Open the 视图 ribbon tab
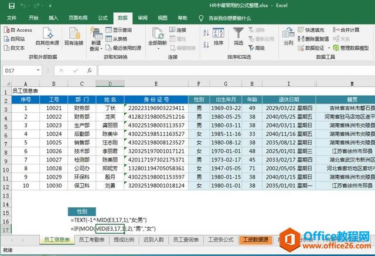Image resolution: width=375 pixels, height=256 pixels. [x=163, y=18]
